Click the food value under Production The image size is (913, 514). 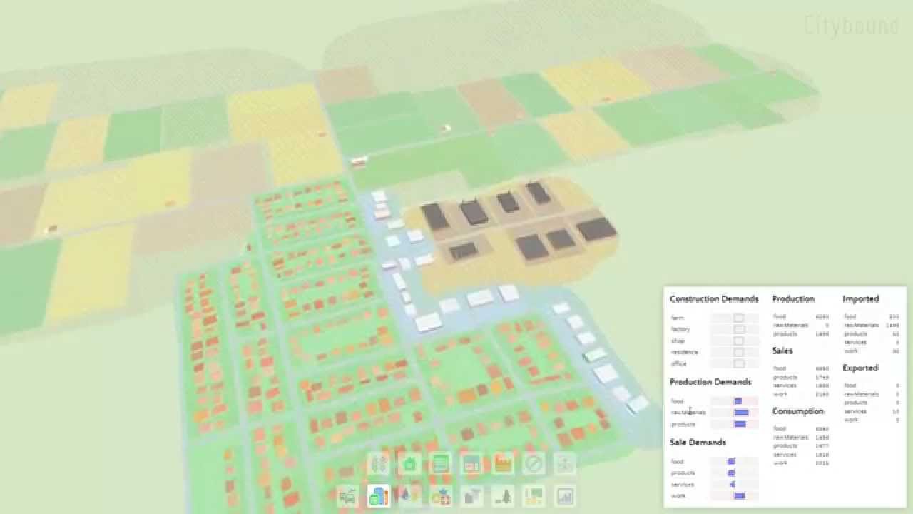[822, 317]
